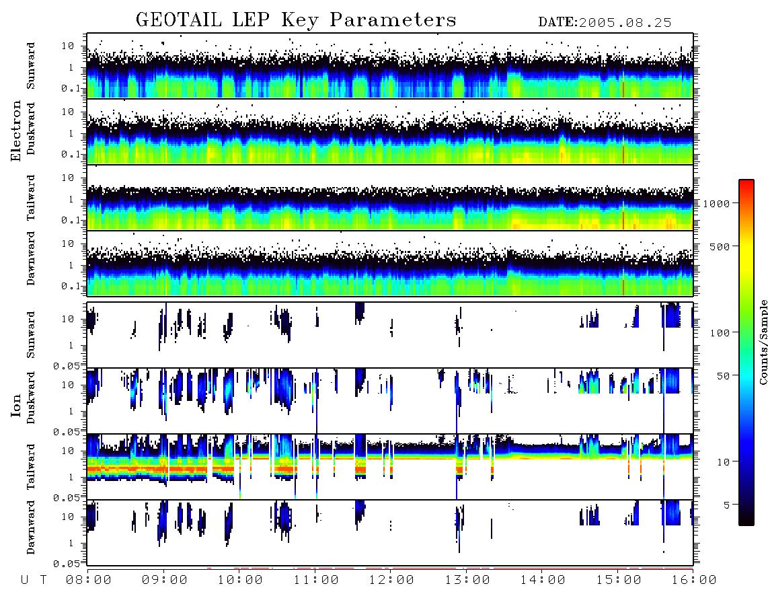Click the vertical "Electron" group label
This screenshot has width=768, height=592.
click(x=16, y=131)
